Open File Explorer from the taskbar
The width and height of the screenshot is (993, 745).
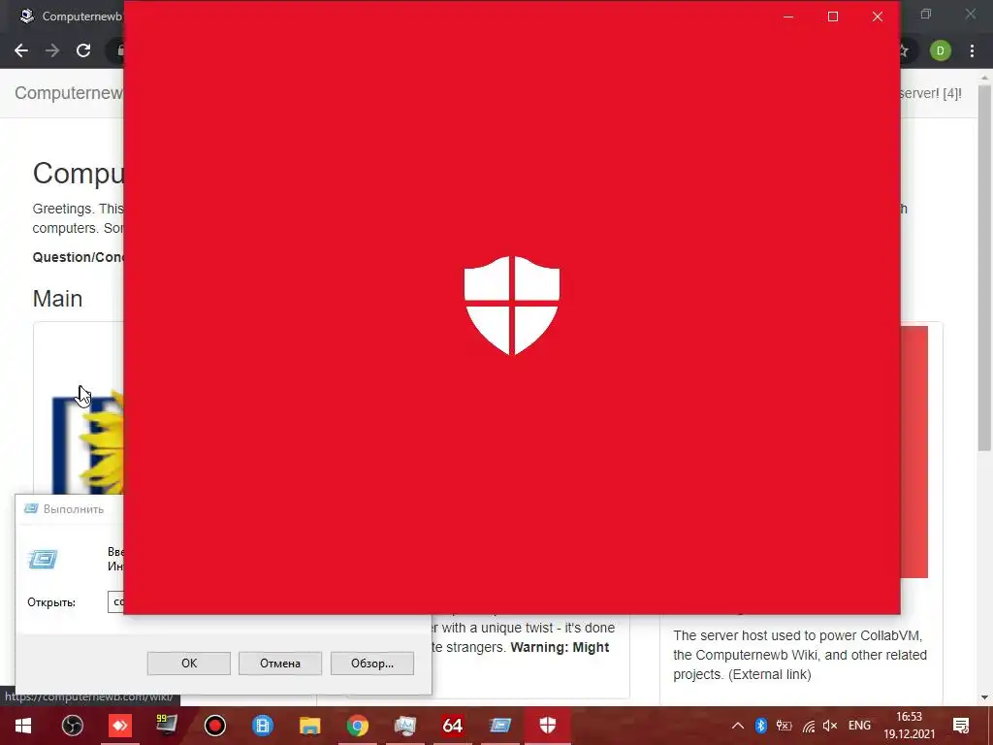(x=309, y=726)
